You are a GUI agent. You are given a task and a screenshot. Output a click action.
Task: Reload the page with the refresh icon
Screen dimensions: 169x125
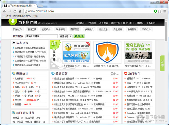15,11
